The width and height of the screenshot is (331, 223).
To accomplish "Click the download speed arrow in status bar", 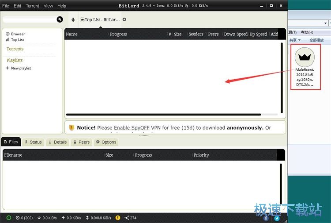I will 39,218.
